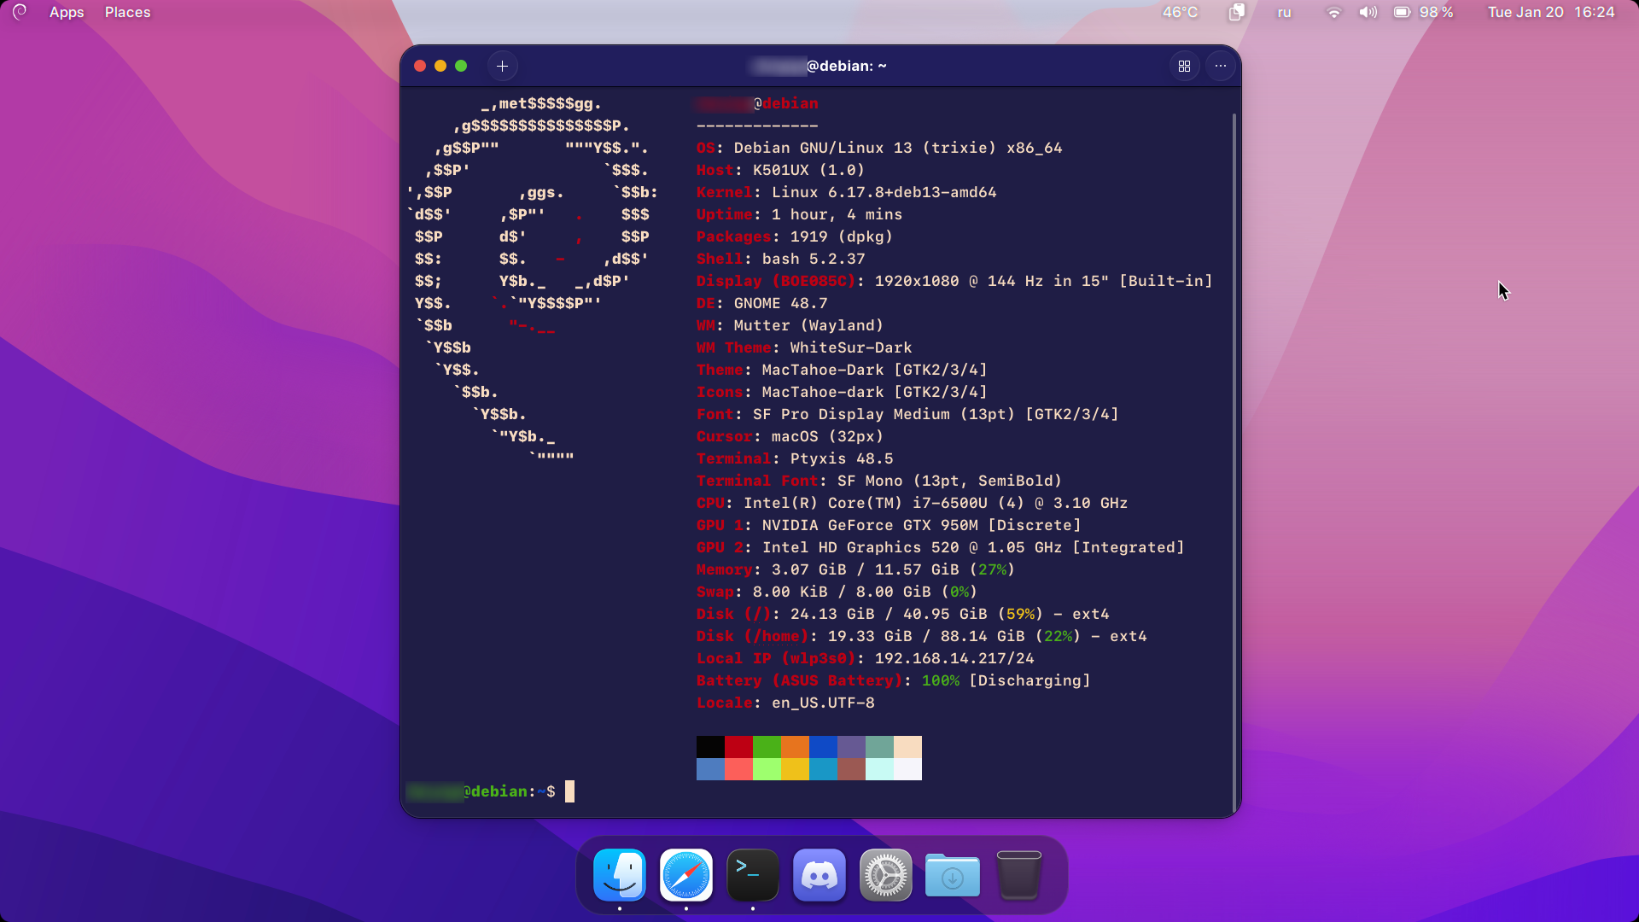Click the terminal icon in the dock

(x=752, y=875)
